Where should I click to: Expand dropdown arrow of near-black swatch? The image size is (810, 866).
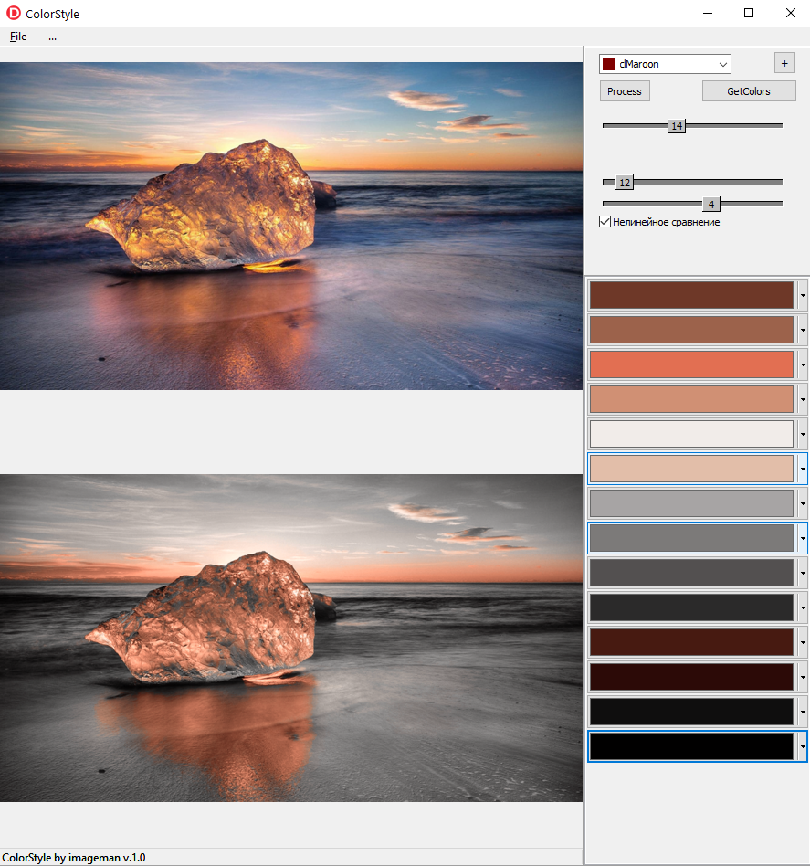[x=803, y=712]
